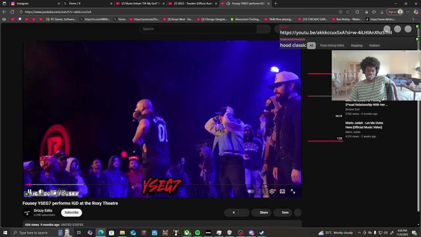Screen dimensions: 421x237
Task: Subscribe to Drizzy Edits
Action: point(71,212)
